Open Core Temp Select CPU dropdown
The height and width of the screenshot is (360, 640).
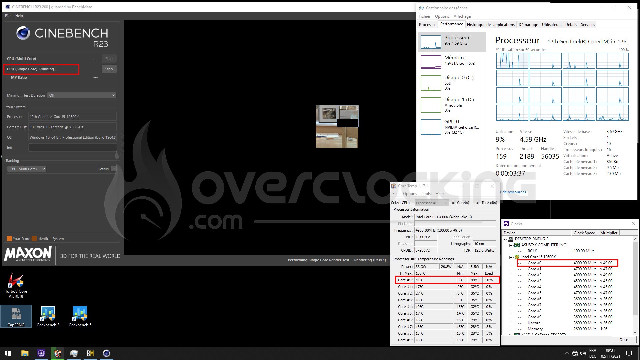pos(432,203)
